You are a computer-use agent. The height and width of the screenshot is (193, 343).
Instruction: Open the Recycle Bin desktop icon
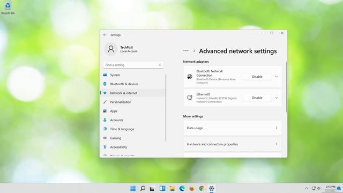pyautogui.click(x=8, y=8)
